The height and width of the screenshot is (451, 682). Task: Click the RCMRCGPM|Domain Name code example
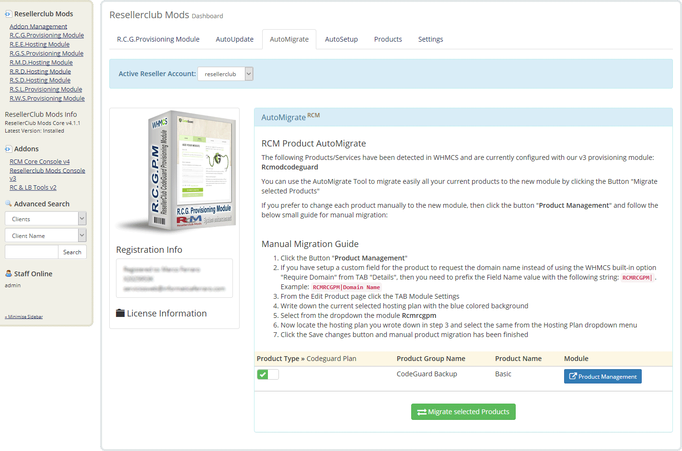(x=346, y=287)
